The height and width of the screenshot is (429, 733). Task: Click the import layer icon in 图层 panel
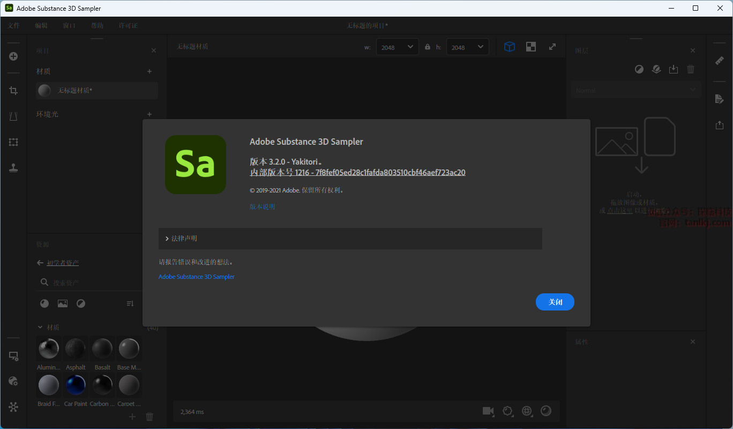pos(674,69)
